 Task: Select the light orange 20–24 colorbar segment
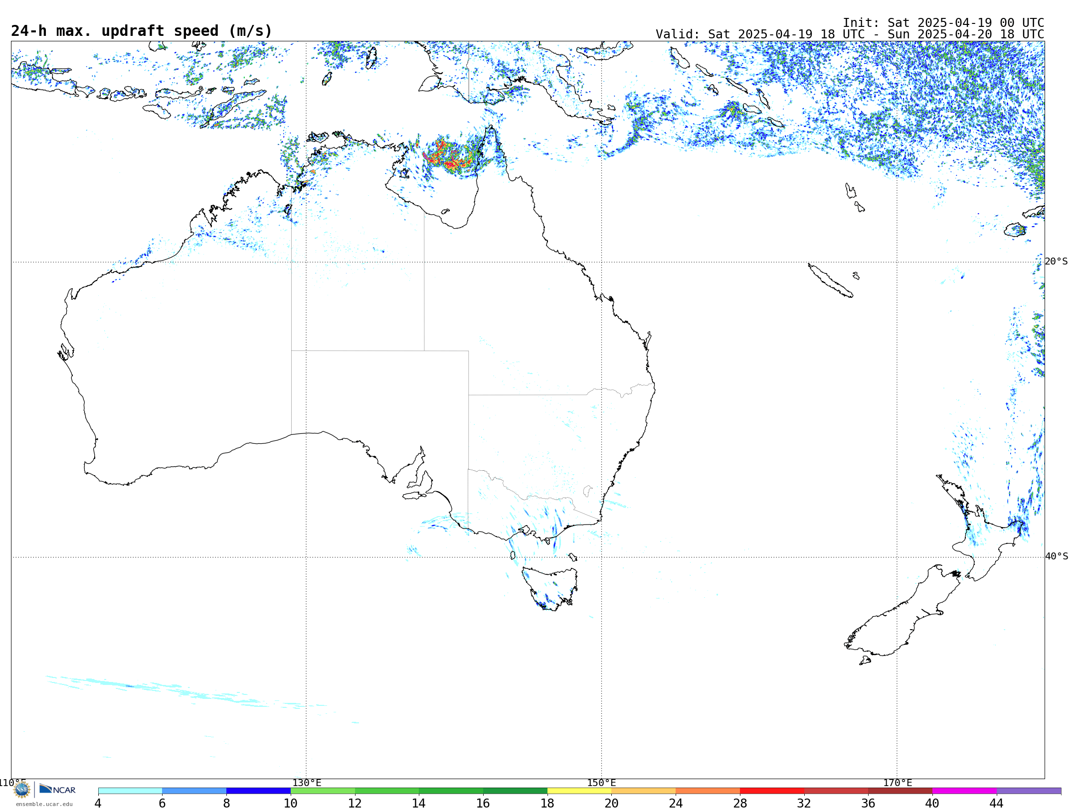(644, 791)
